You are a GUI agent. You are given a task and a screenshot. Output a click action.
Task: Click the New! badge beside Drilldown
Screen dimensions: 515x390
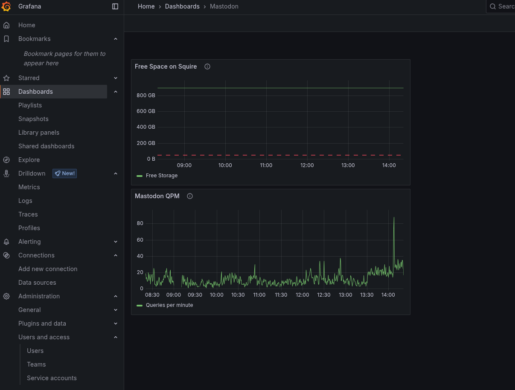pos(65,173)
